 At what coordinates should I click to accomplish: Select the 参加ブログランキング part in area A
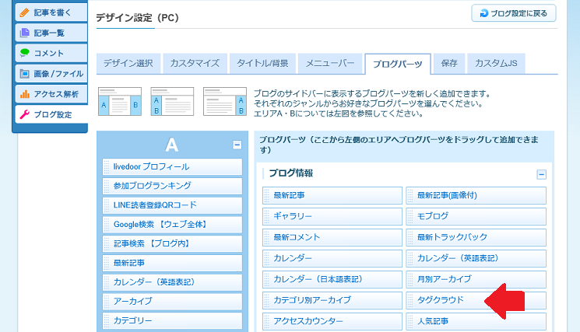[x=172, y=186]
